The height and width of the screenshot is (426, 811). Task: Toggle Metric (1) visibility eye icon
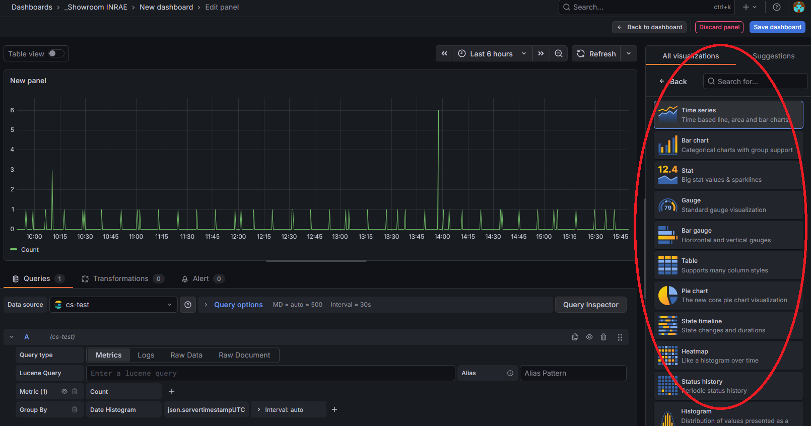(64, 391)
